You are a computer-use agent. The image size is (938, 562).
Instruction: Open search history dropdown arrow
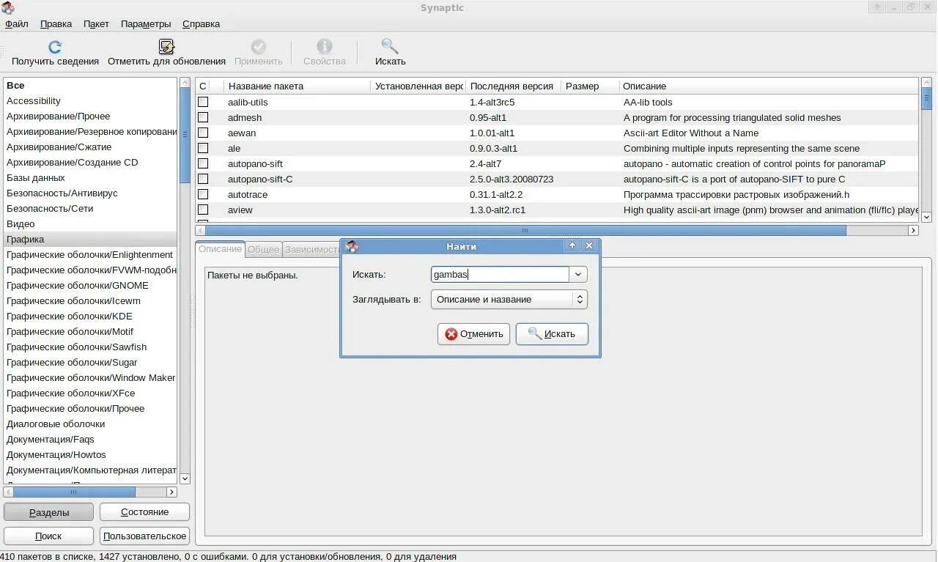click(578, 274)
